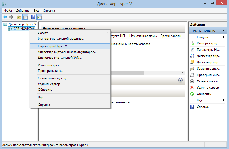Open the Действие menu in menu bar
Viewport: 229px width, 149px height.
[23, 11]
